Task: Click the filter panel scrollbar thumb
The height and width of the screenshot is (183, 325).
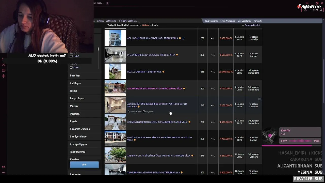Action: click(98, 49)
